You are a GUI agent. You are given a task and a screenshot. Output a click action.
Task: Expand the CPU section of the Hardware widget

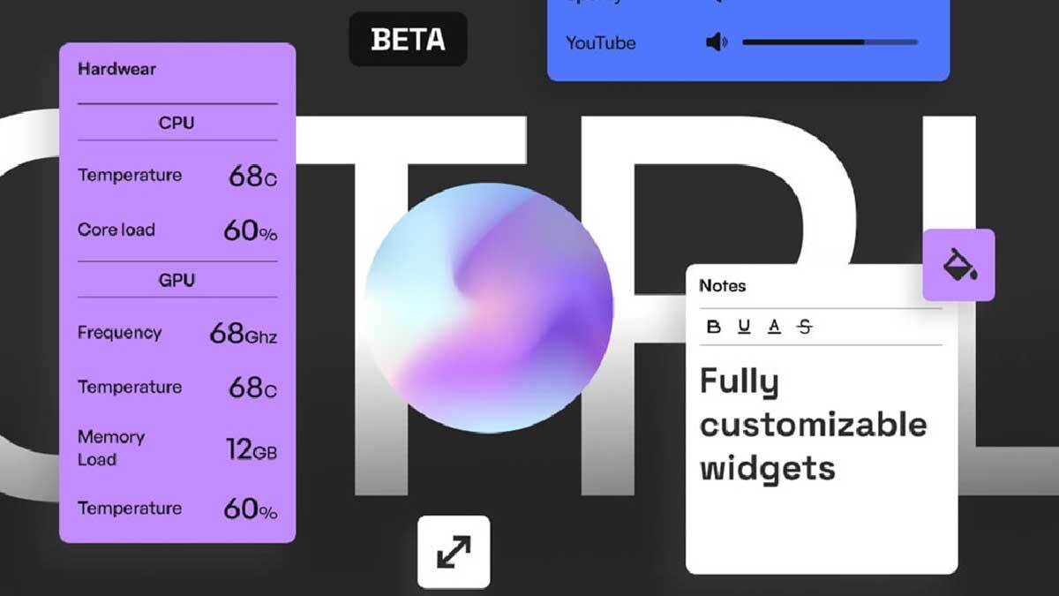point(177,123)
